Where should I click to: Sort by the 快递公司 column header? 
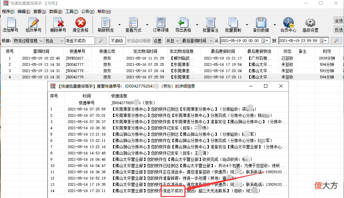pyautogui.click(x=107, y=51)
